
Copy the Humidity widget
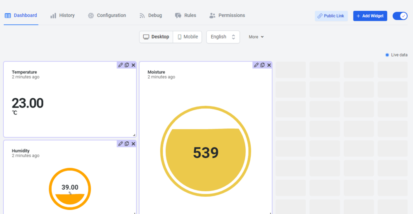(x=127, y=143)
